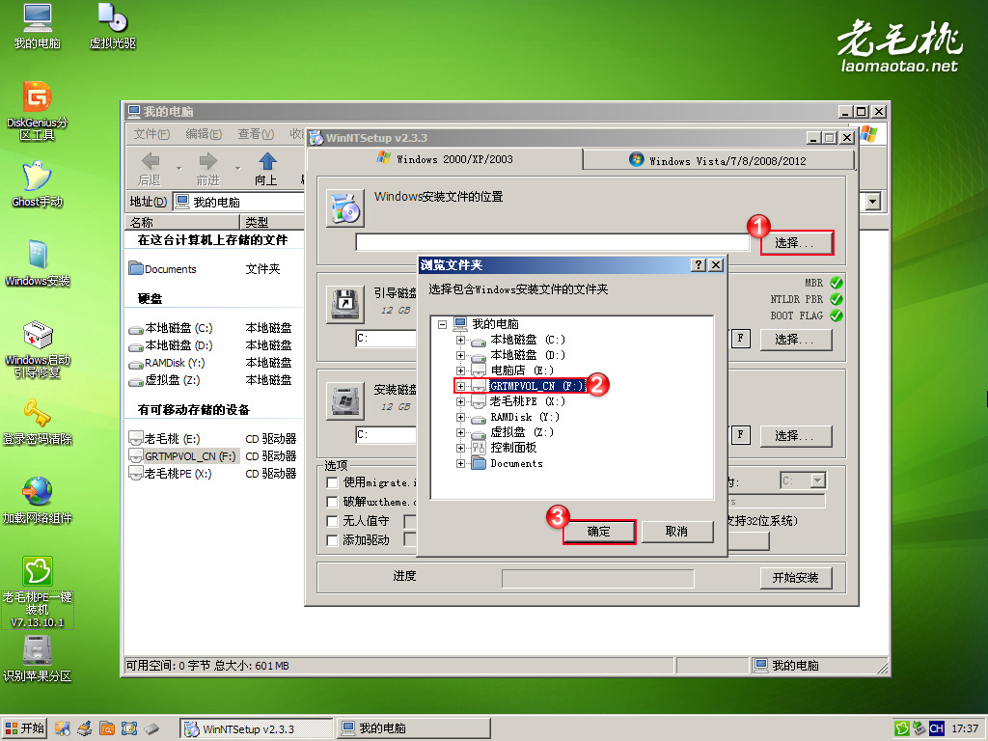Expand the 老毛桃PE (X:) tree node
Screen dimensions: 988x741
460,402
